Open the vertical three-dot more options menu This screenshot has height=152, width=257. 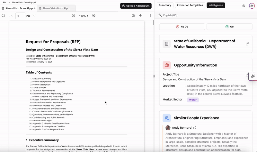(150, 16)
